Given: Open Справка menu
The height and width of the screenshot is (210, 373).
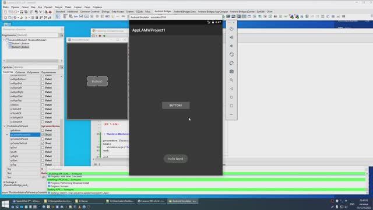Looking at the screenshot, I should (x=97, y=7).
